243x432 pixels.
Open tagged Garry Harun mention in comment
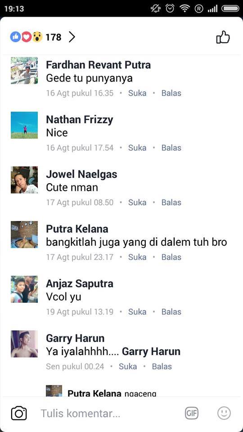tap(151, 351)
